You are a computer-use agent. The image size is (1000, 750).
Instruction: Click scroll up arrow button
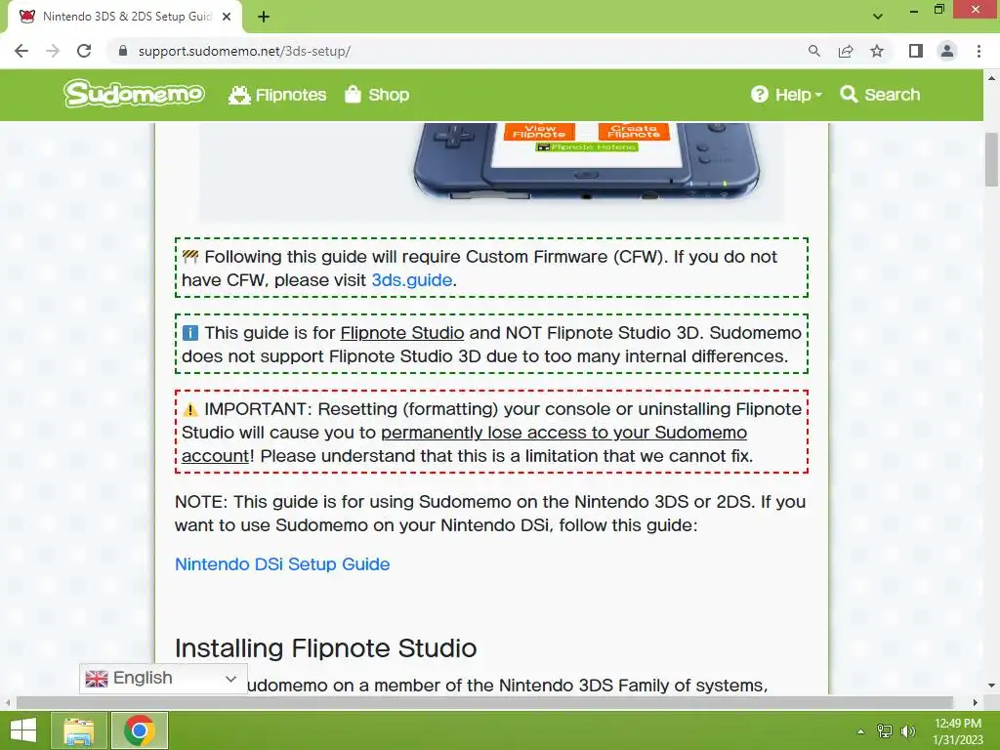click(x=991, y=78)
